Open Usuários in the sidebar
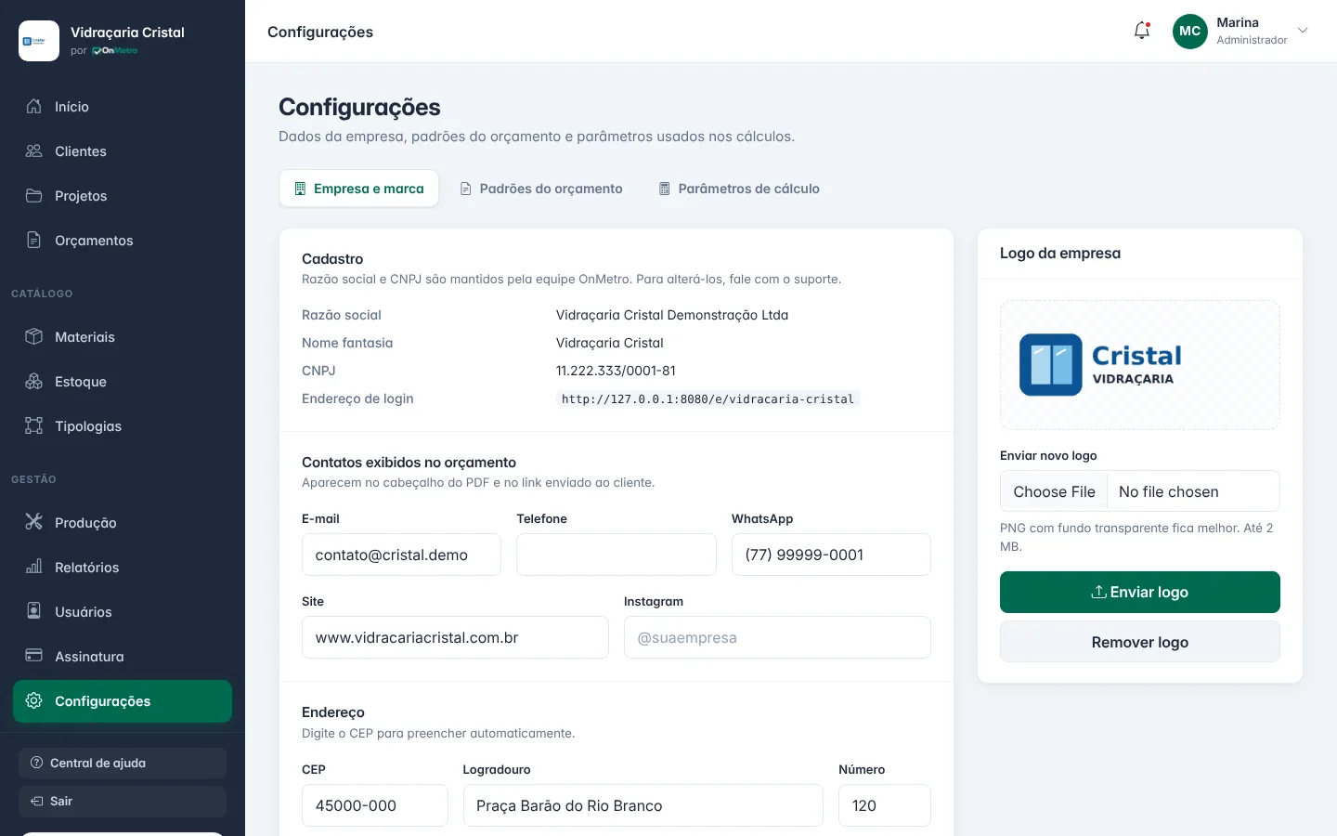 (x=123, y=611)
